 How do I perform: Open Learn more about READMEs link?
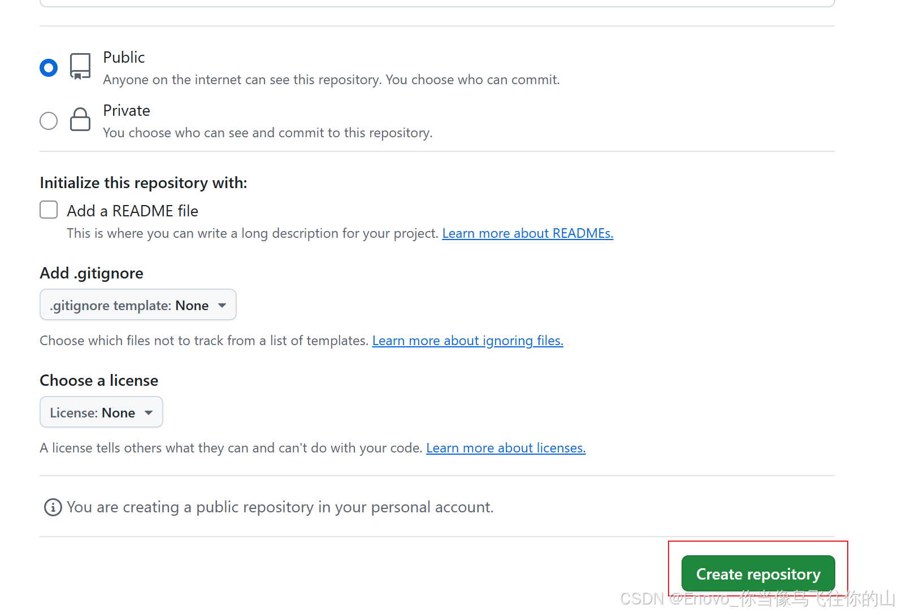[x=527, y=233]
